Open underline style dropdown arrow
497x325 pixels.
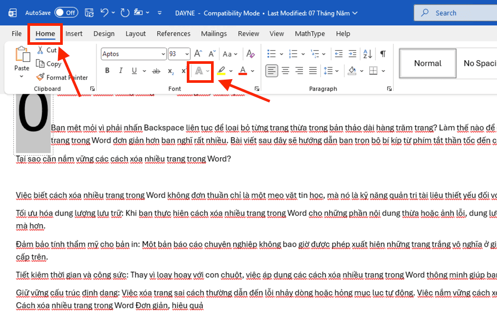tap(144, 71)
